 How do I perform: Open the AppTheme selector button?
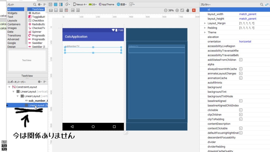107,4
